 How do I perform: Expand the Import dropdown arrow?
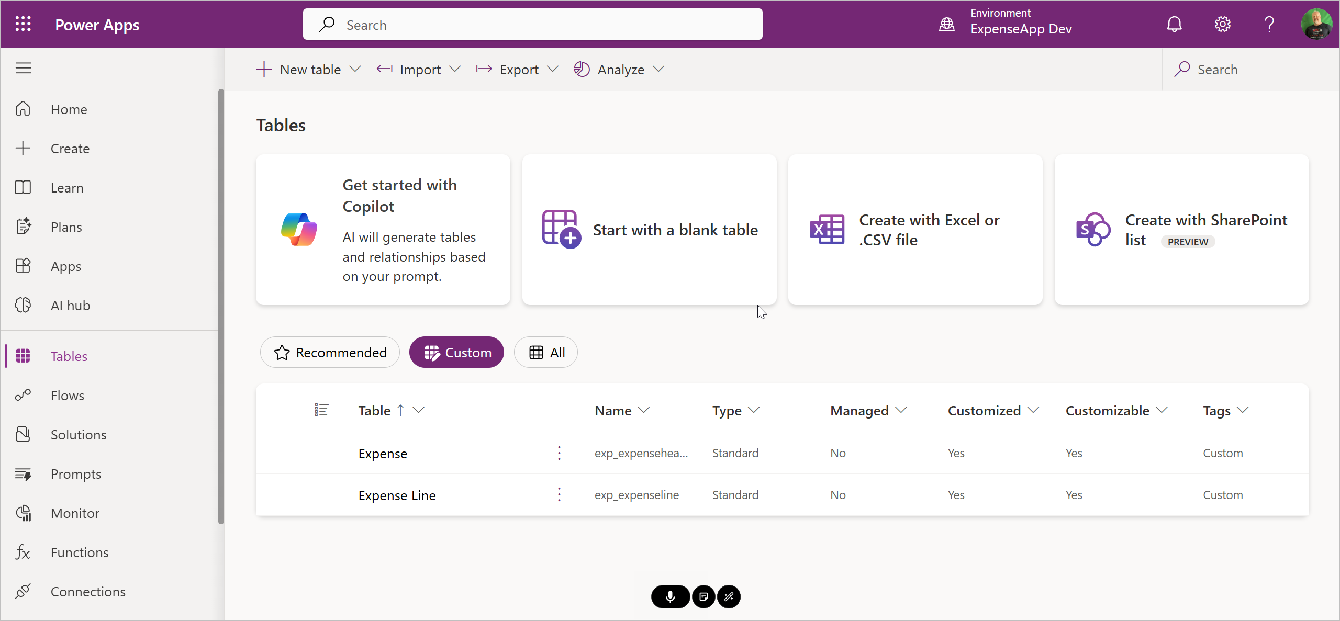[455, 69]
